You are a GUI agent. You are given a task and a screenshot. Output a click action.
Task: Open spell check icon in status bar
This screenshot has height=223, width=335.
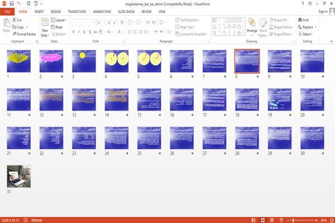pyautogui.click(x=26, y=220)
